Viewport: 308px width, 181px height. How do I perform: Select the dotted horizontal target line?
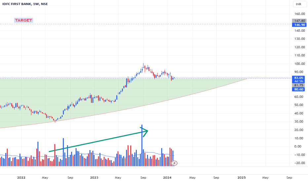tap(145, 24)
